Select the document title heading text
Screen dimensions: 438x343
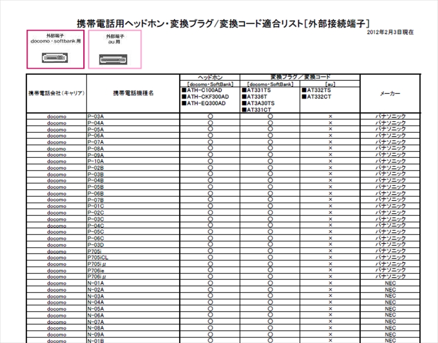point(223,23)
